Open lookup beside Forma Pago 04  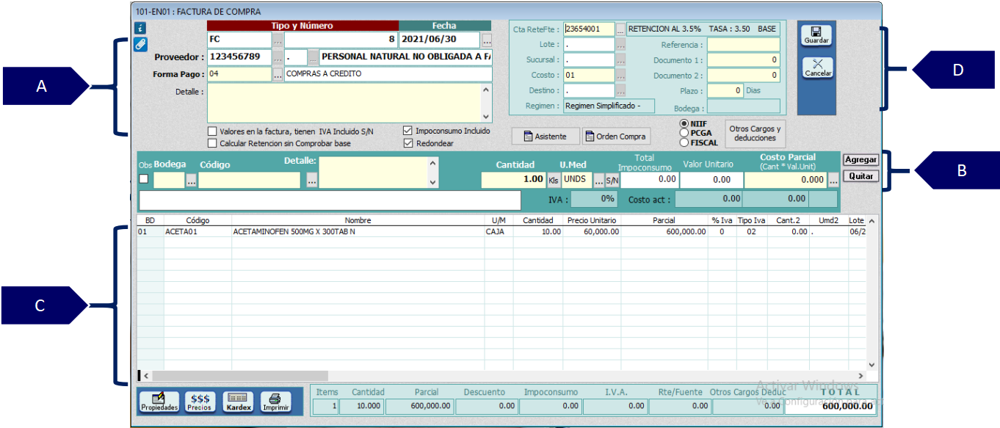278,74
